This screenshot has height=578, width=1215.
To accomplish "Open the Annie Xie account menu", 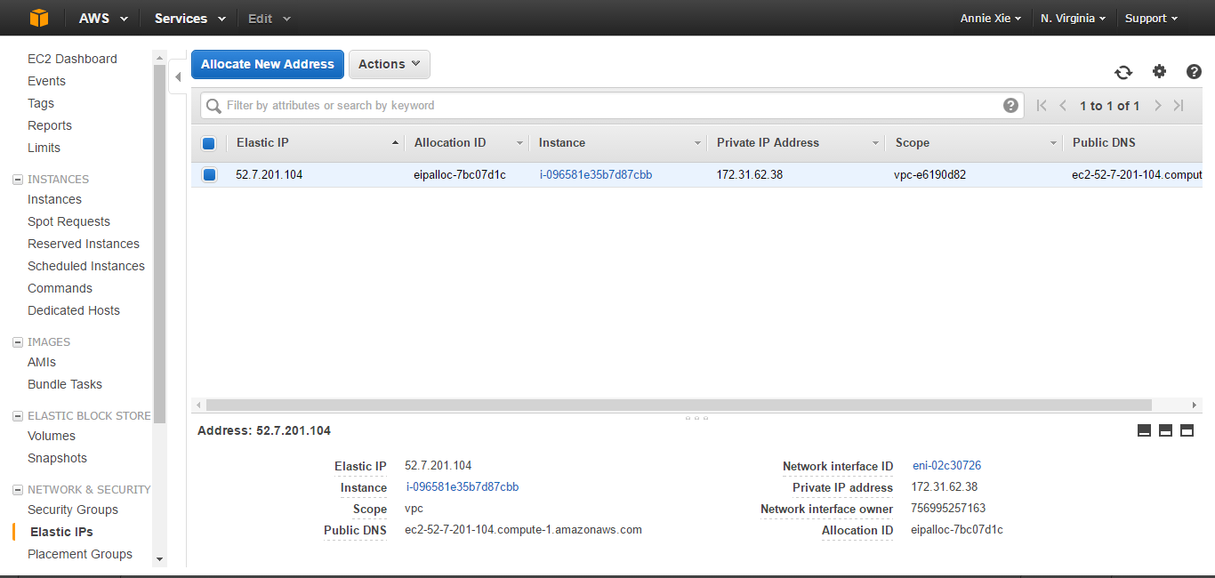I will (x=990, y=18).
